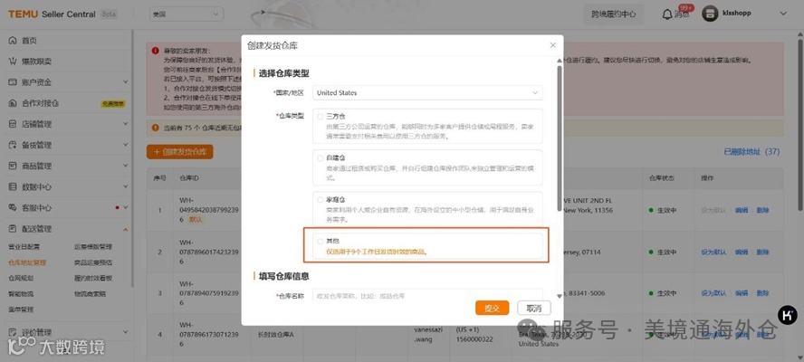
Task: Open the 国家/地区 United States dropdown
Action: pos(427,93)
